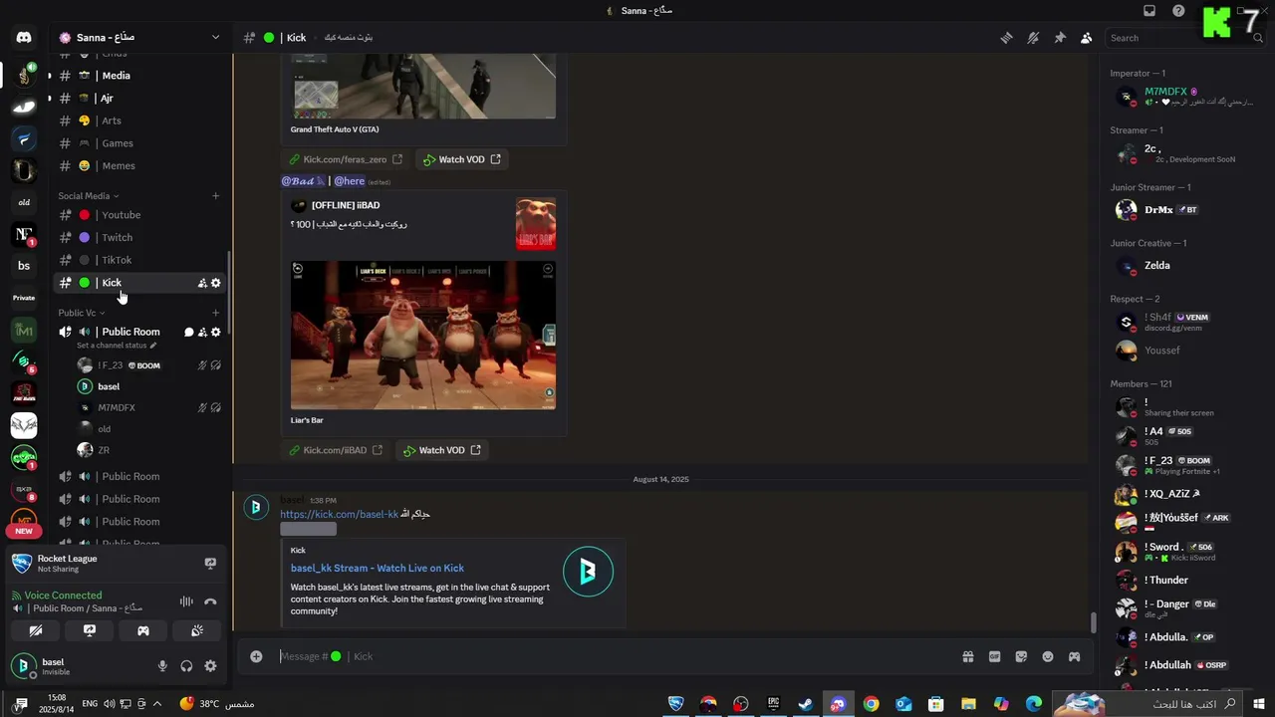Toggle channel notification settings bell icon

coord(1033,38)
